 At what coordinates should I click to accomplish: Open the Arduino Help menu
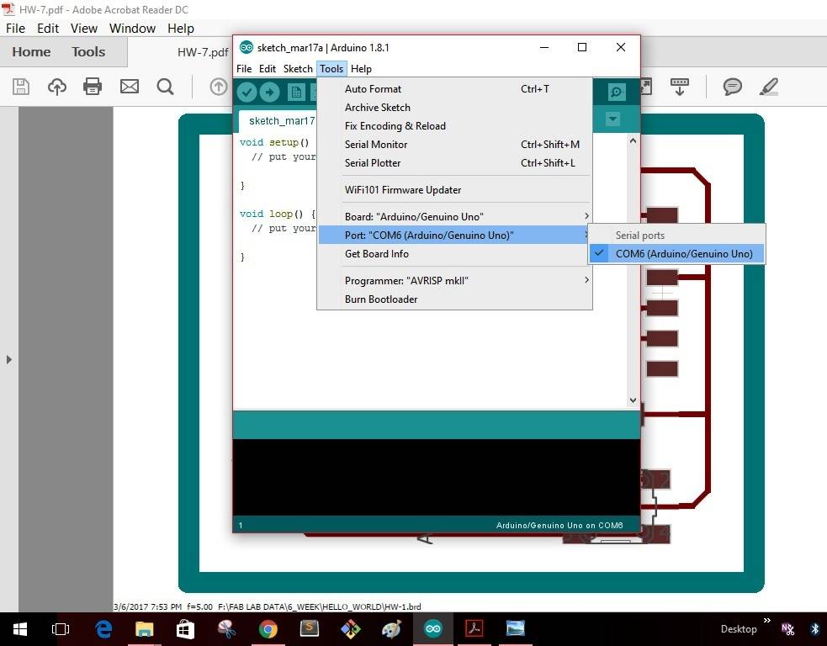click(x=361, y=69)
